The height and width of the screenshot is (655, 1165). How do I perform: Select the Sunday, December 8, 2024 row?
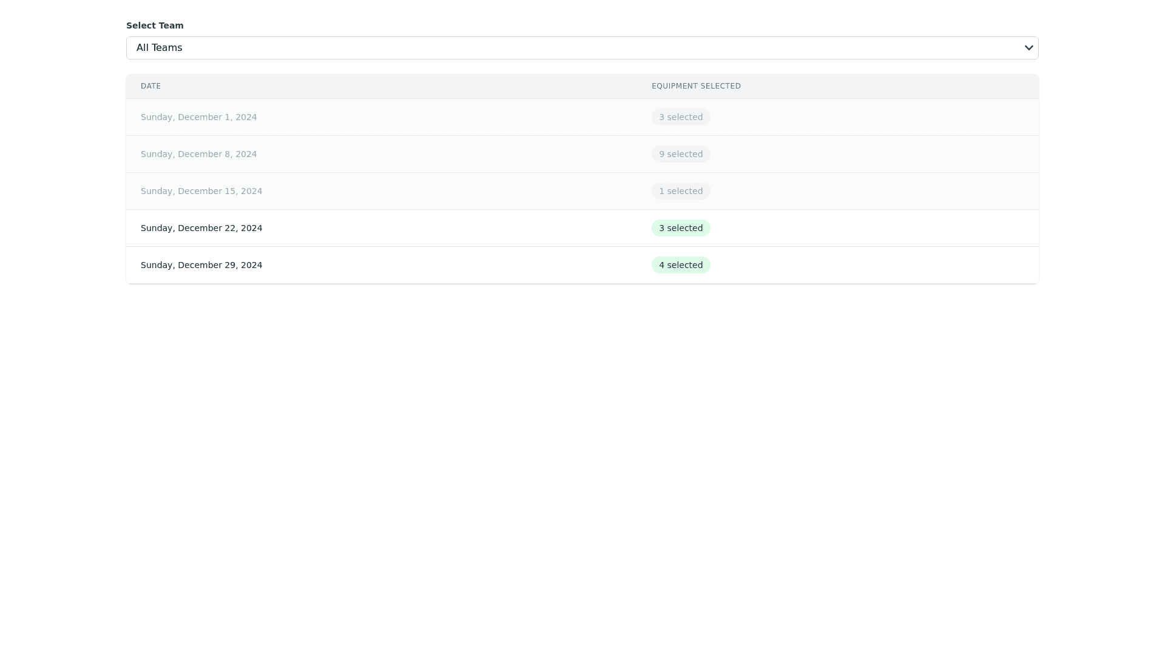[x=198, y=154]
